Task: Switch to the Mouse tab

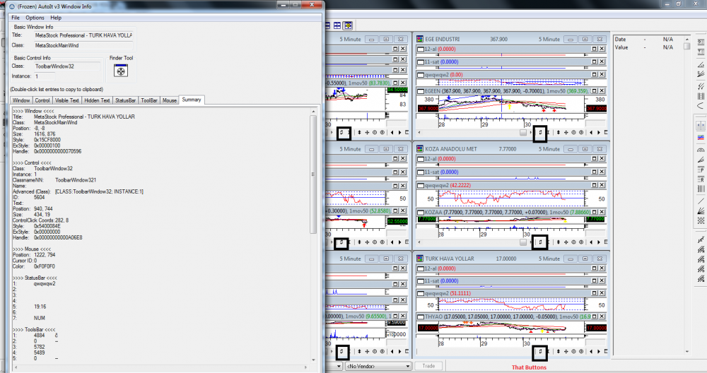Action: click(x=170, y=100)
